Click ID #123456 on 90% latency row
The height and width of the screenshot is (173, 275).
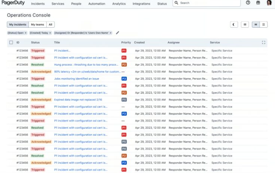click(x=22, y=72)
